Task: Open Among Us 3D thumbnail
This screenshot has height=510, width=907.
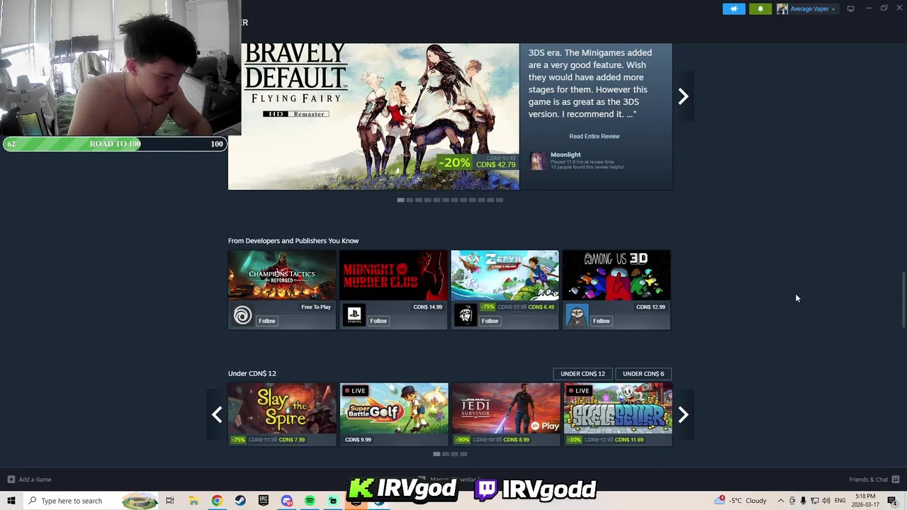Action: point(616,275)
